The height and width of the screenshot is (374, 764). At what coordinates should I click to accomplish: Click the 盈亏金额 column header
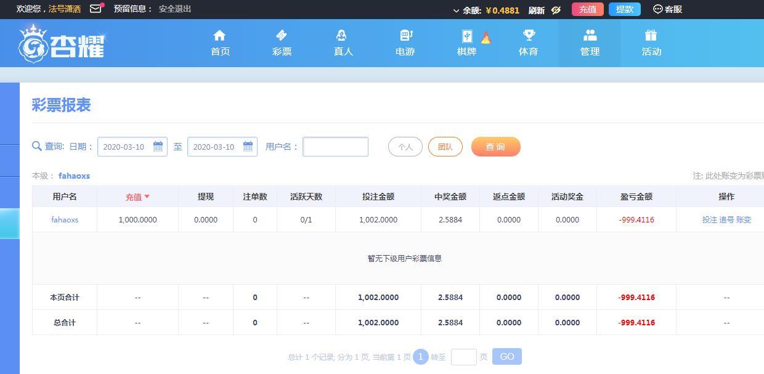(x=636, y=197)
